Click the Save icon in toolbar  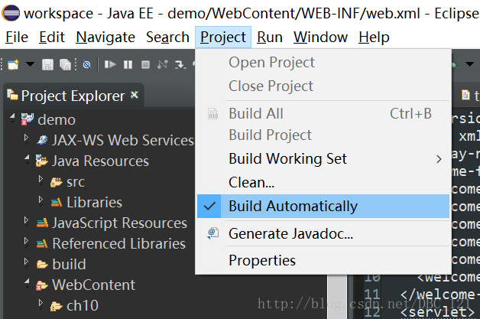point(47,65)
